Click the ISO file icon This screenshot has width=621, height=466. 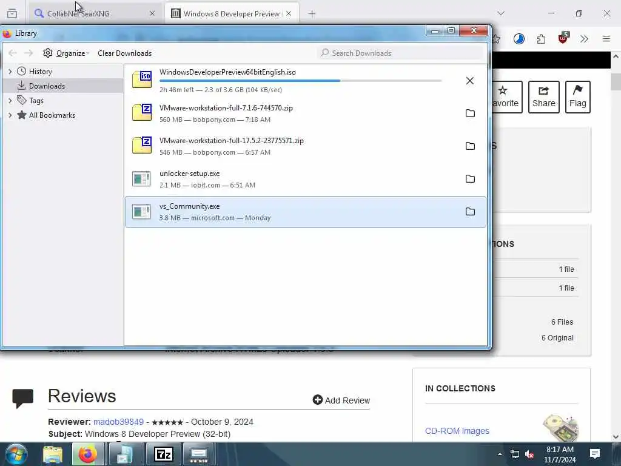[x=142, y=79]
